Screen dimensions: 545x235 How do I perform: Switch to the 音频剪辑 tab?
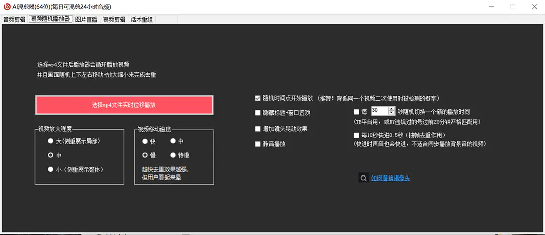coord(14,20)
